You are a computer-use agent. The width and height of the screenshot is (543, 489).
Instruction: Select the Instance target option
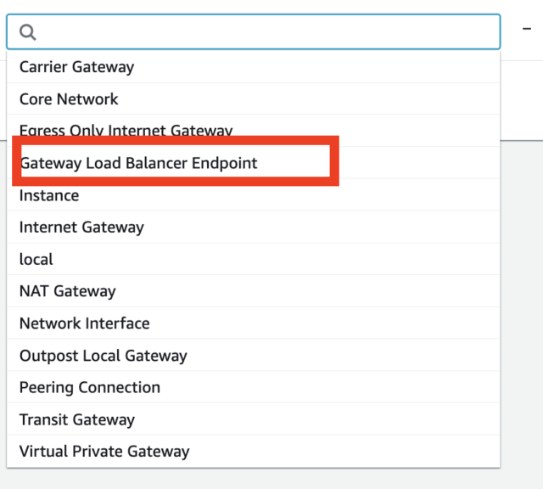pyautogui.click(x=254, y=195)
